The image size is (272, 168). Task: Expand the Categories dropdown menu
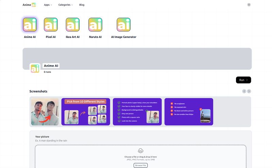point(66,5)
